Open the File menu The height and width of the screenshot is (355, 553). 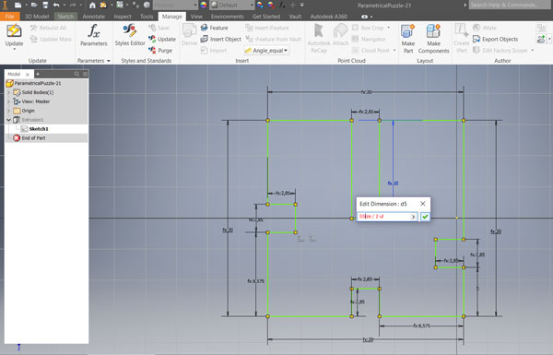click(x=9, y=17)
